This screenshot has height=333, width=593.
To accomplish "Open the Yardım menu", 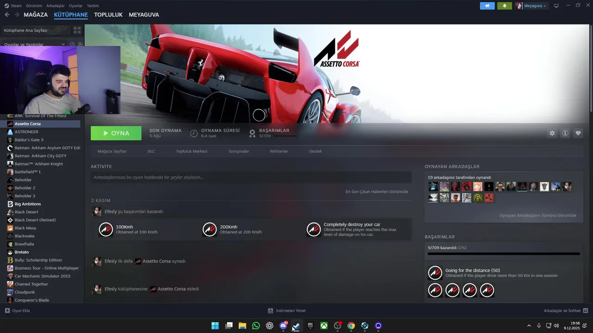I will [x=93, y=6].
